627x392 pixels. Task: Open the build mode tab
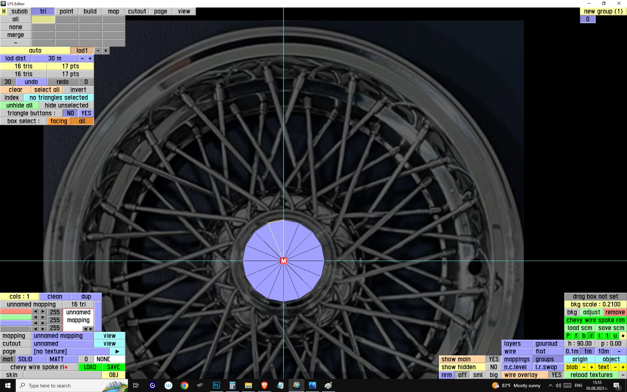(x=90, y=11)
